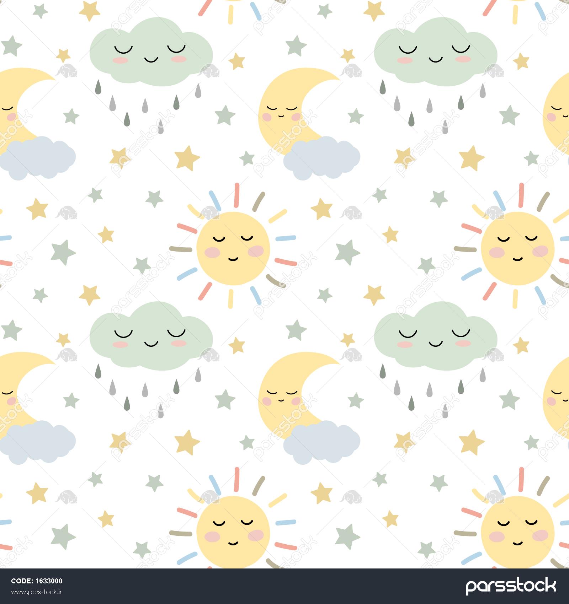569x604 pixels.
Task: Click the blue cloud at lower-left edge
Action: point(38,443)
